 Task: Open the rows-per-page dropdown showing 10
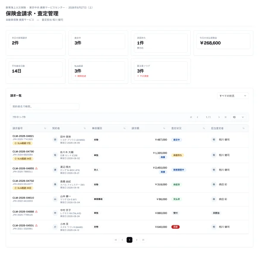(238, 117)
